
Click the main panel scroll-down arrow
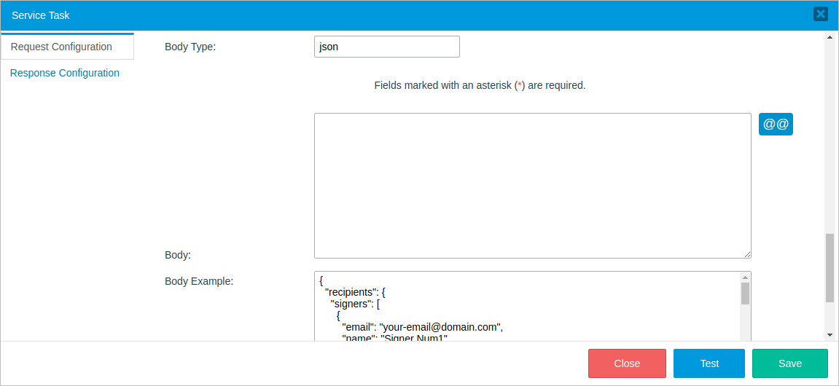pos(830,334)
